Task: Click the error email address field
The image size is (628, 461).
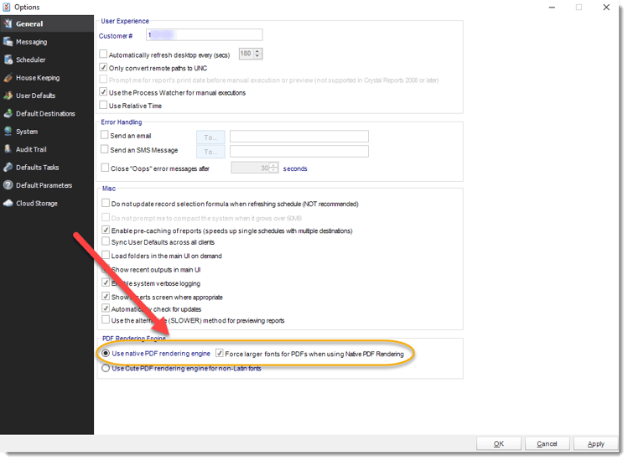Action: pyautogui.click(x=299, y=137)
